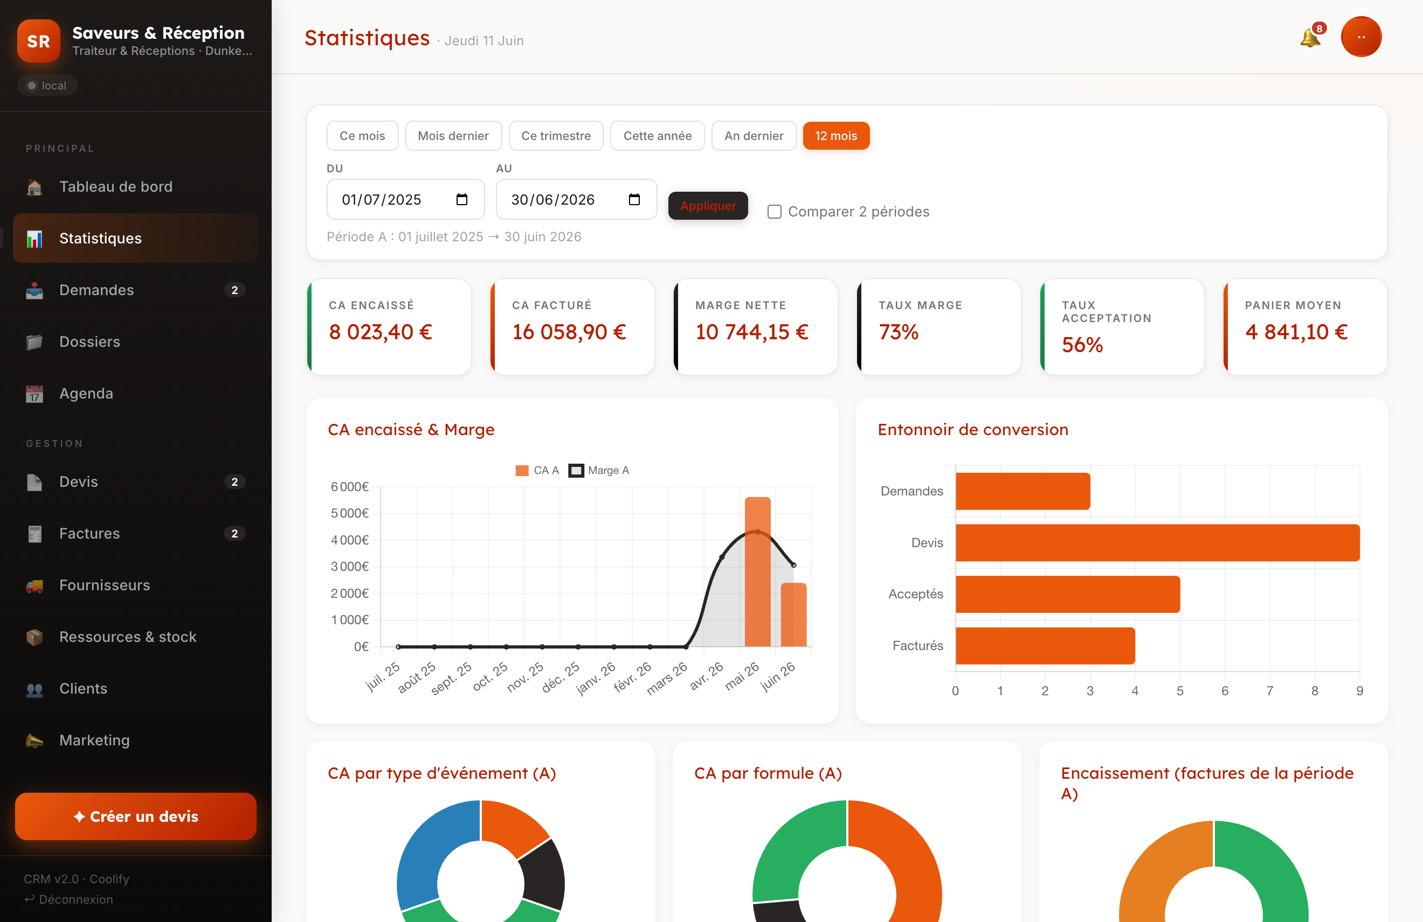
Task: Click the SR company logo
Action: click(39, 41)
